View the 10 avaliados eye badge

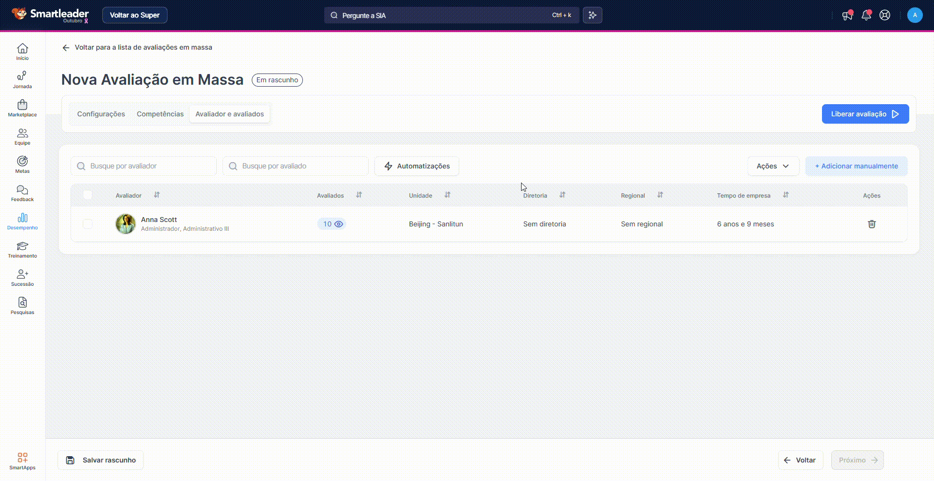[332, 224]
